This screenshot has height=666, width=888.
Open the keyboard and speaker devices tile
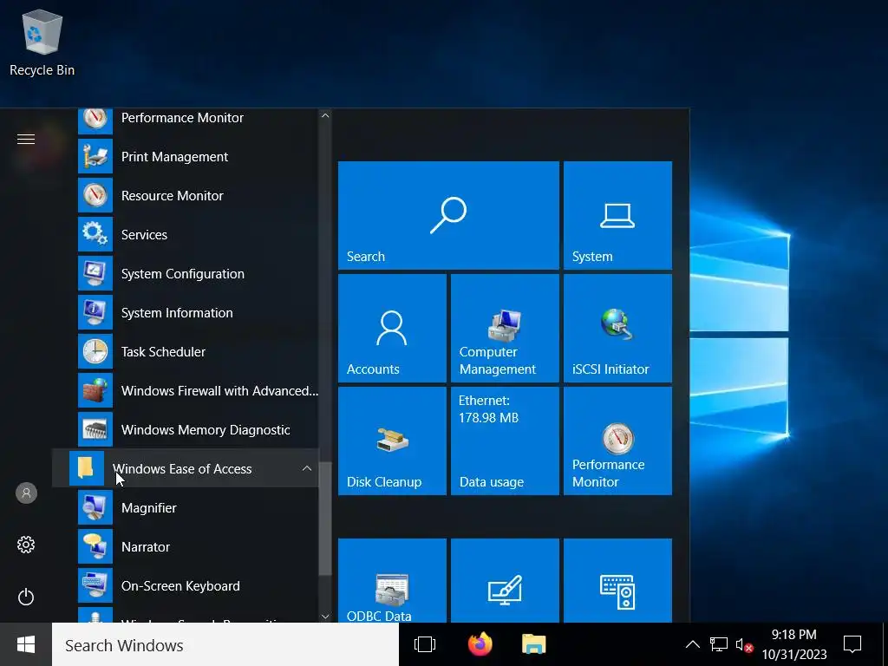point(617,580)
